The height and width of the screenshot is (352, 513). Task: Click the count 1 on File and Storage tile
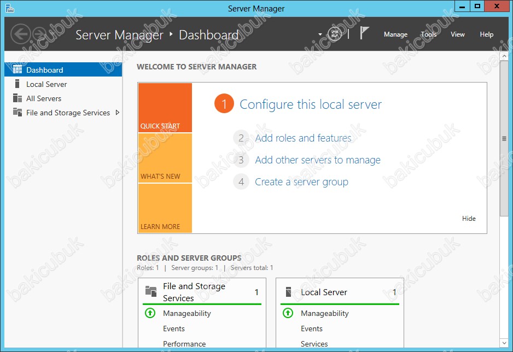(x=256, y=292)
